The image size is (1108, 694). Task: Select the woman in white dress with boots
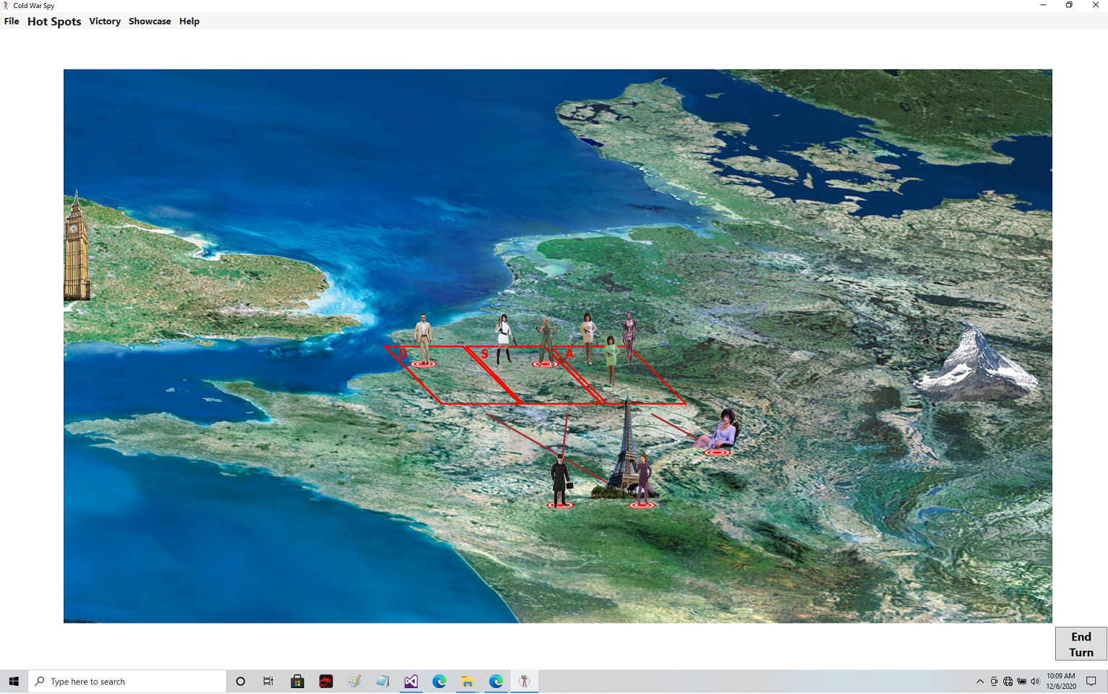coord(504,338)
